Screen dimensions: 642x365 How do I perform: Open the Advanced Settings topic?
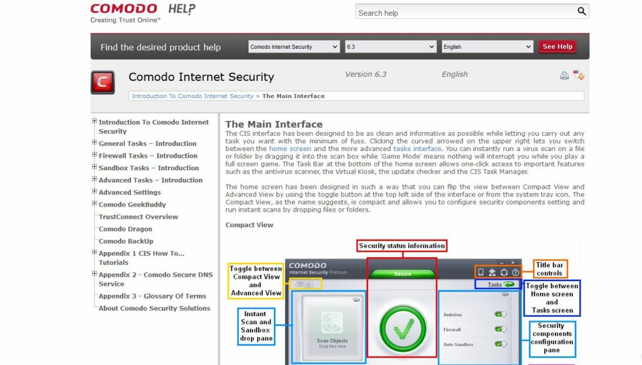point(129,192)
